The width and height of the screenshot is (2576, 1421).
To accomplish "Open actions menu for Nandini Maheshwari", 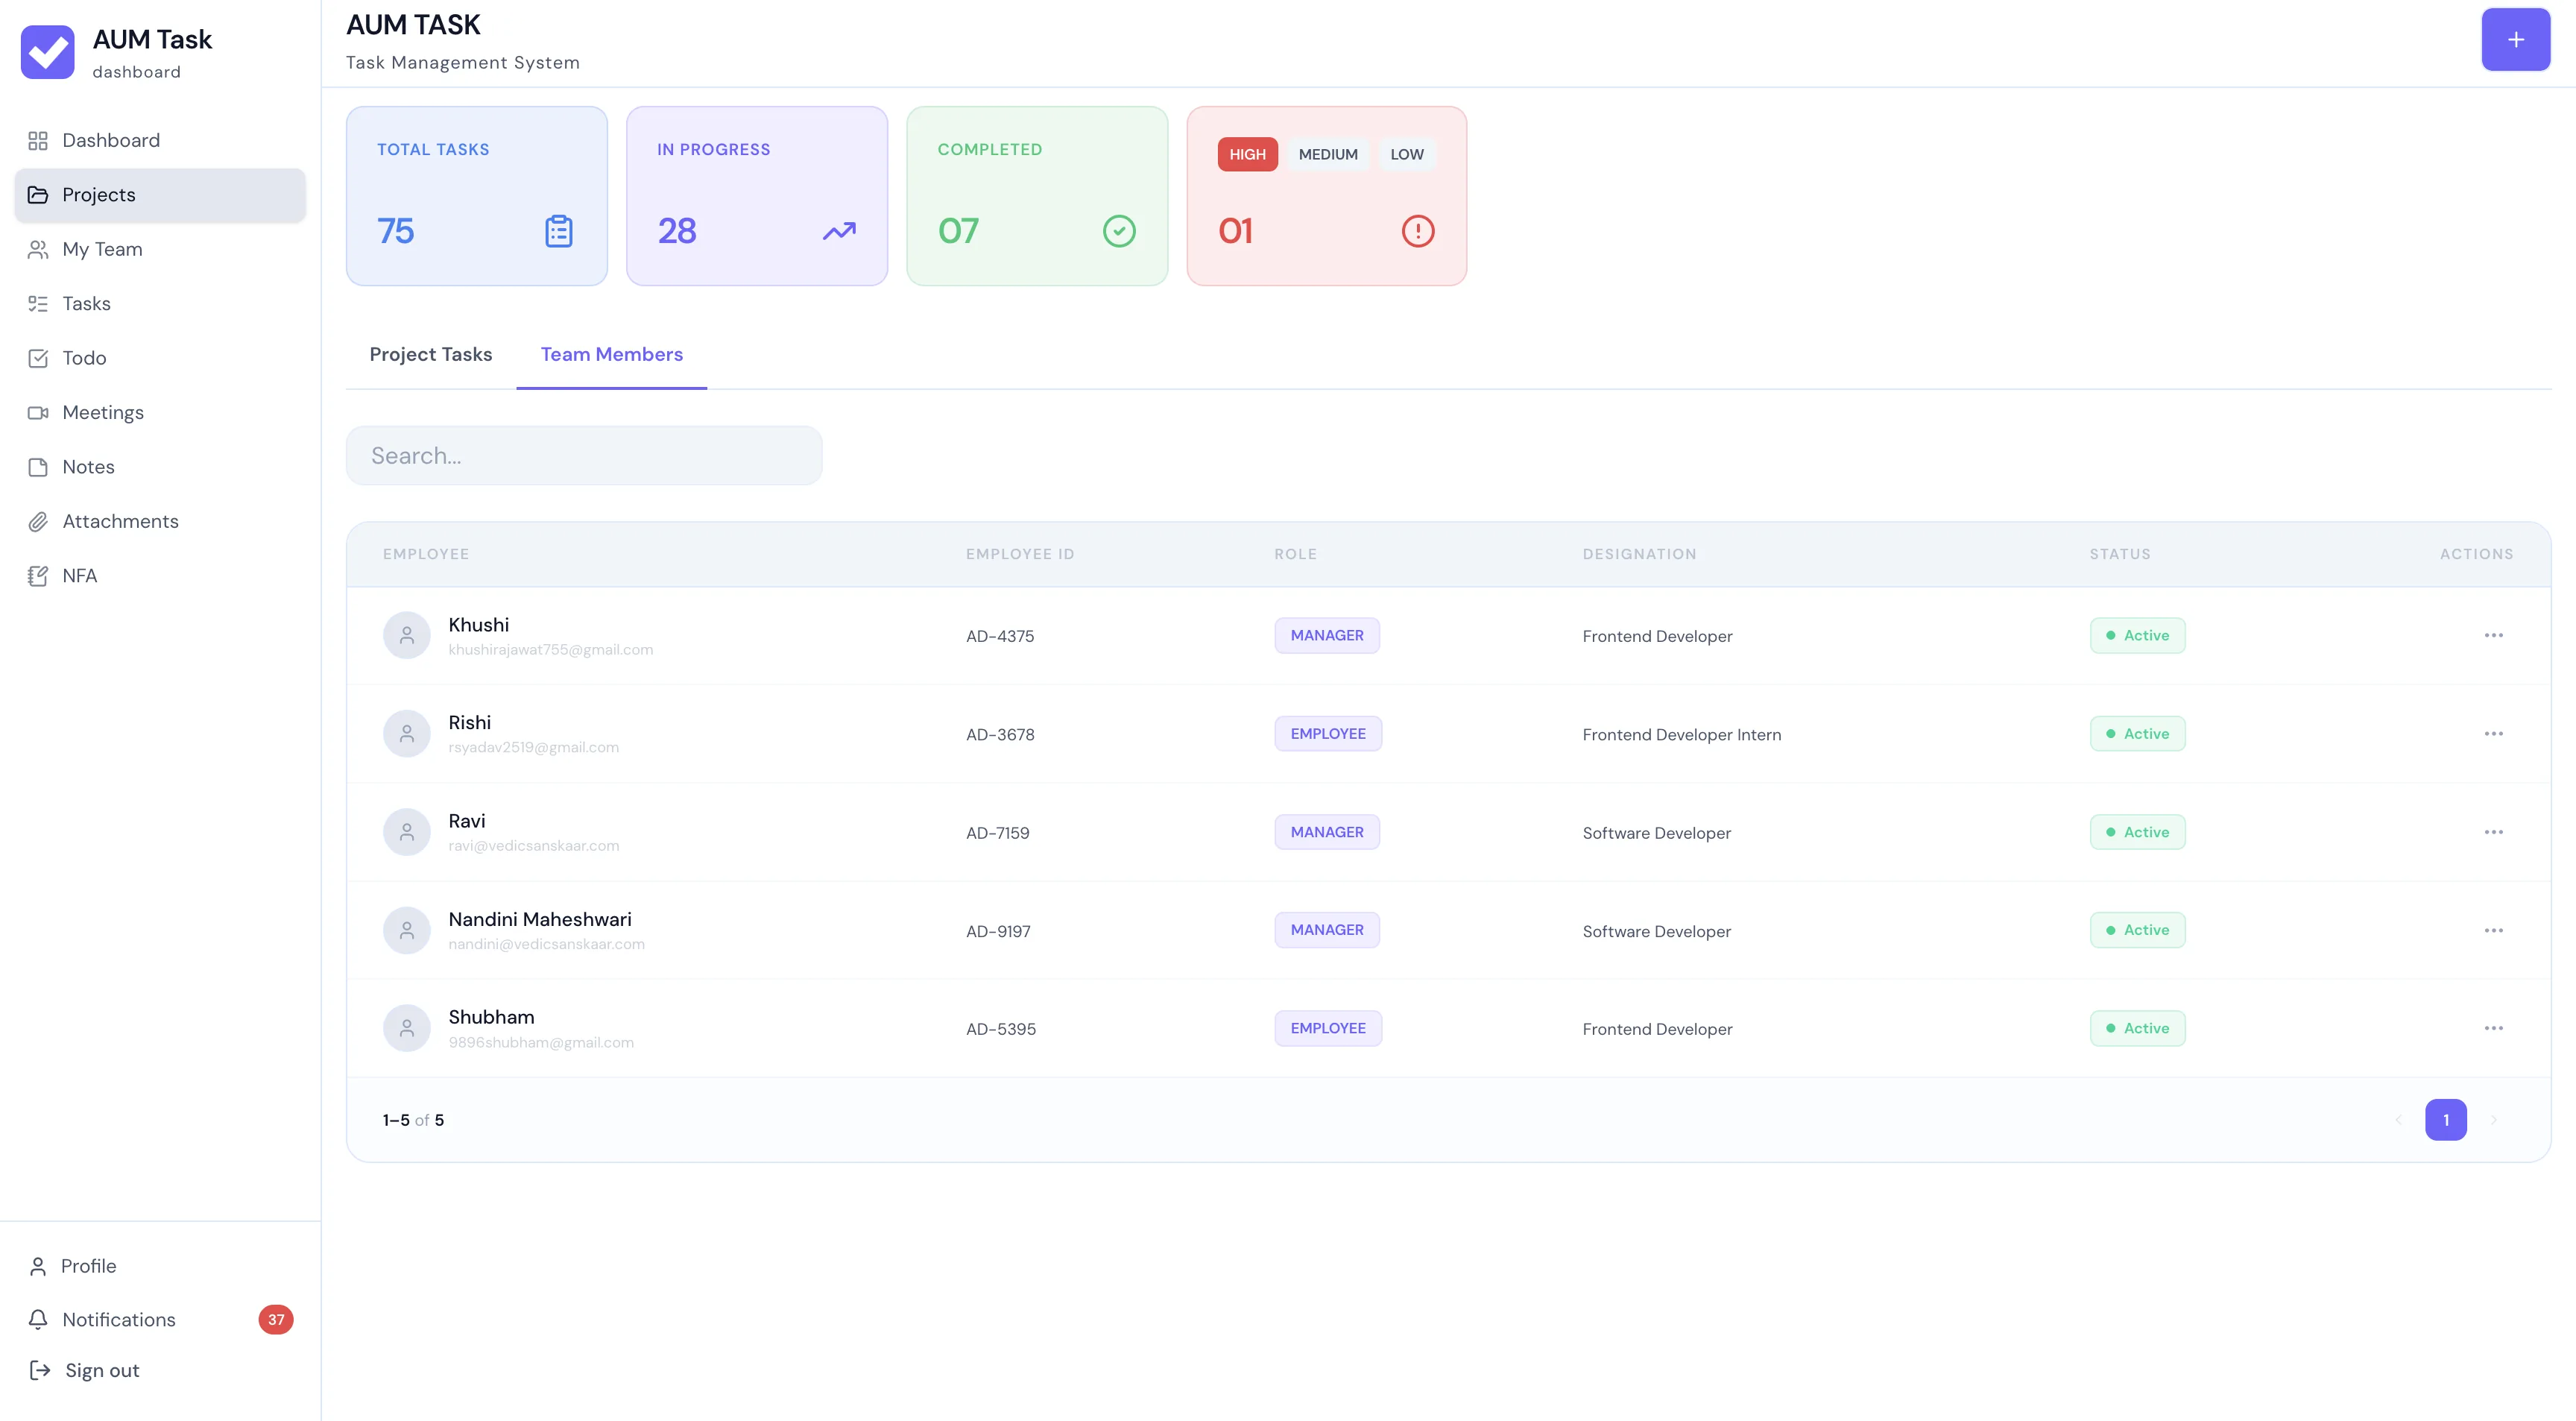I will coord(2493,931).
